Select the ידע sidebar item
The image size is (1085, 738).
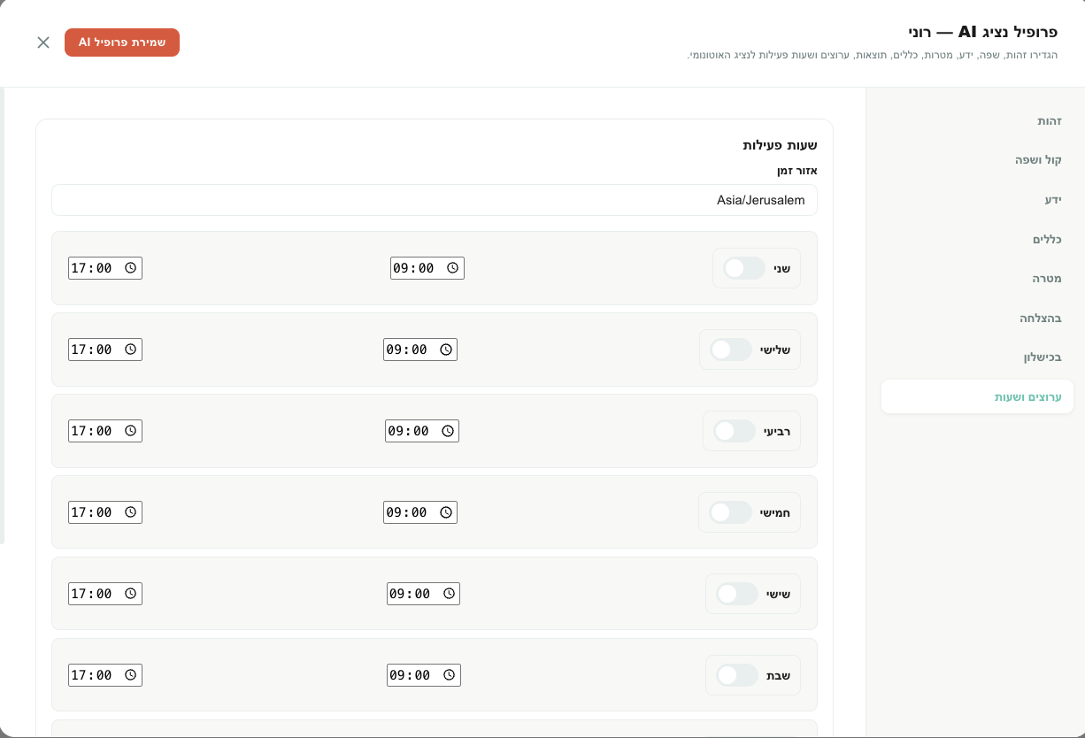(977, 200)
